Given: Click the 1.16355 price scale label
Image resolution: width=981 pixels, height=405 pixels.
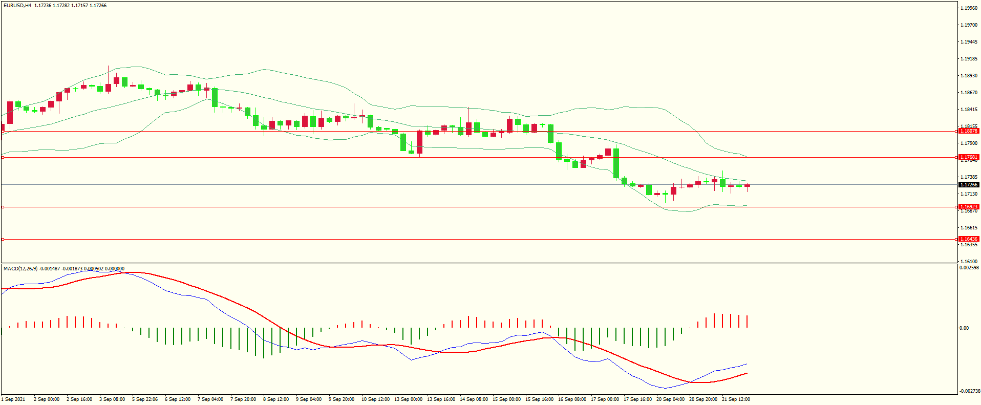Looking at the screenshot, I should (x=969, y=245).
